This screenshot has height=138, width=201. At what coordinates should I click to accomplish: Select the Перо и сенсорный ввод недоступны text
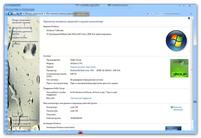point(94,83)
